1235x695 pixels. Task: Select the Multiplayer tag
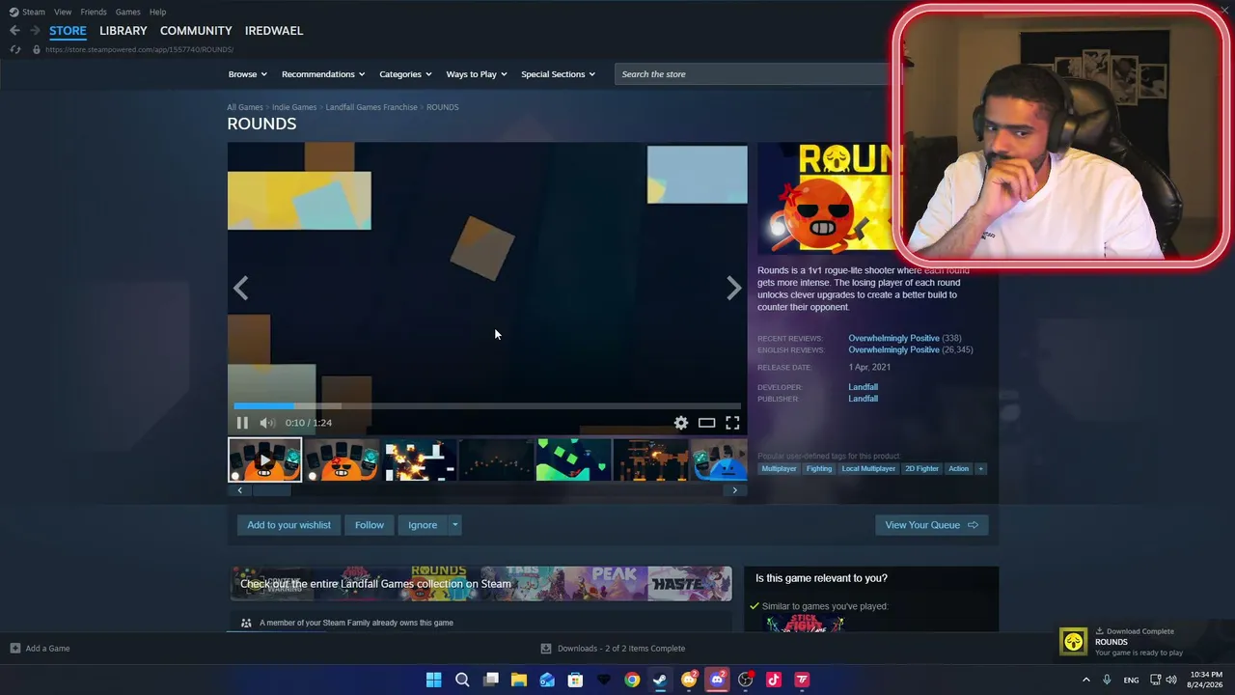(x=779, y=469)
